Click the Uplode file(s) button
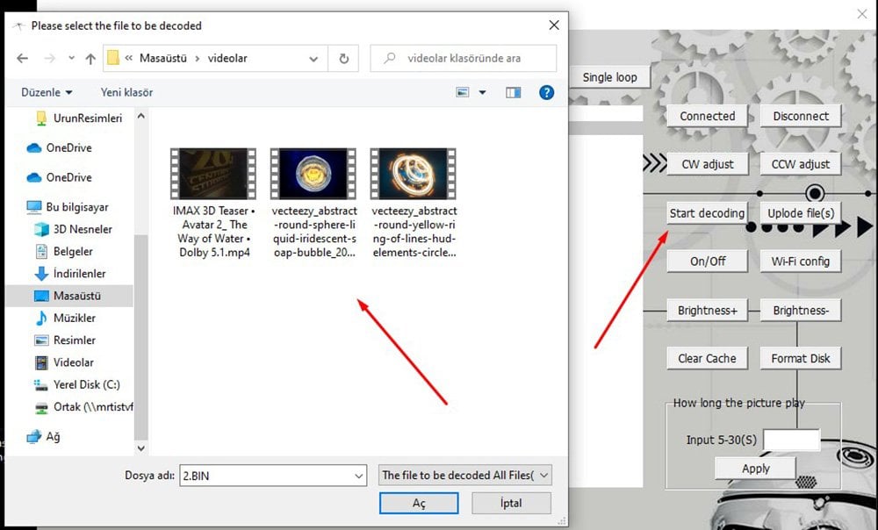 pos(800,213)
